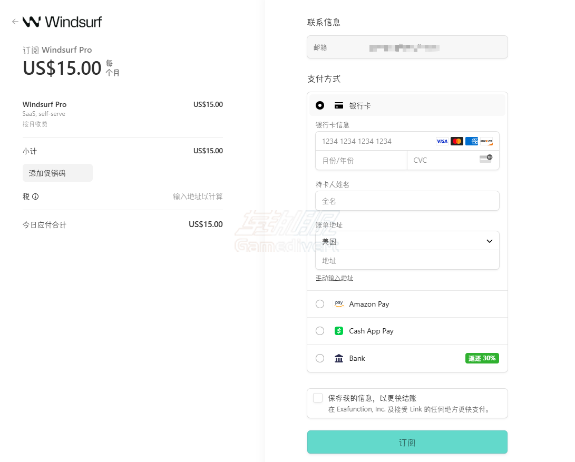The width and height of the screenshot is (575, 462).
Task: Click the bank card icon next to 银行卡
Action: click(339, 105)
